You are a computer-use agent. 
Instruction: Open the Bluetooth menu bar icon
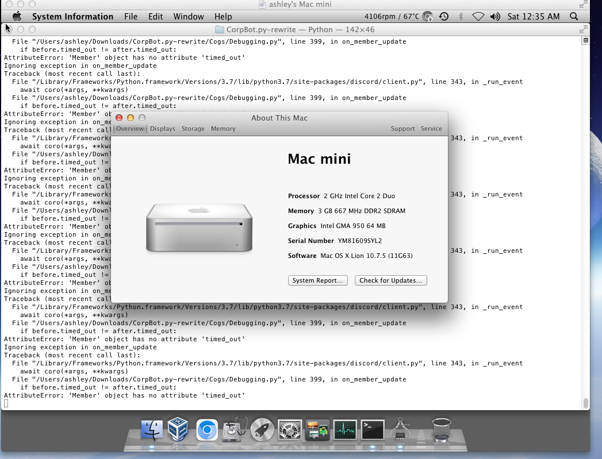coord(461,17)
